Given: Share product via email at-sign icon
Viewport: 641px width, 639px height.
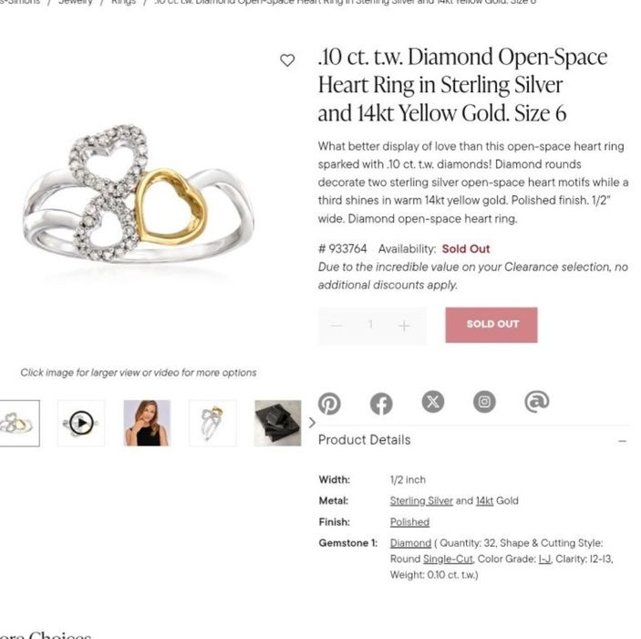Looking at the screenshot, I should [x=536, y=402].
